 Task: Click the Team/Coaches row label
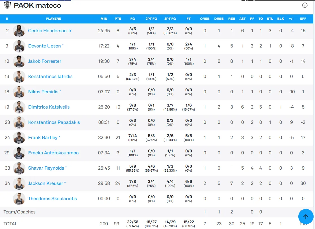pos(19,212)
